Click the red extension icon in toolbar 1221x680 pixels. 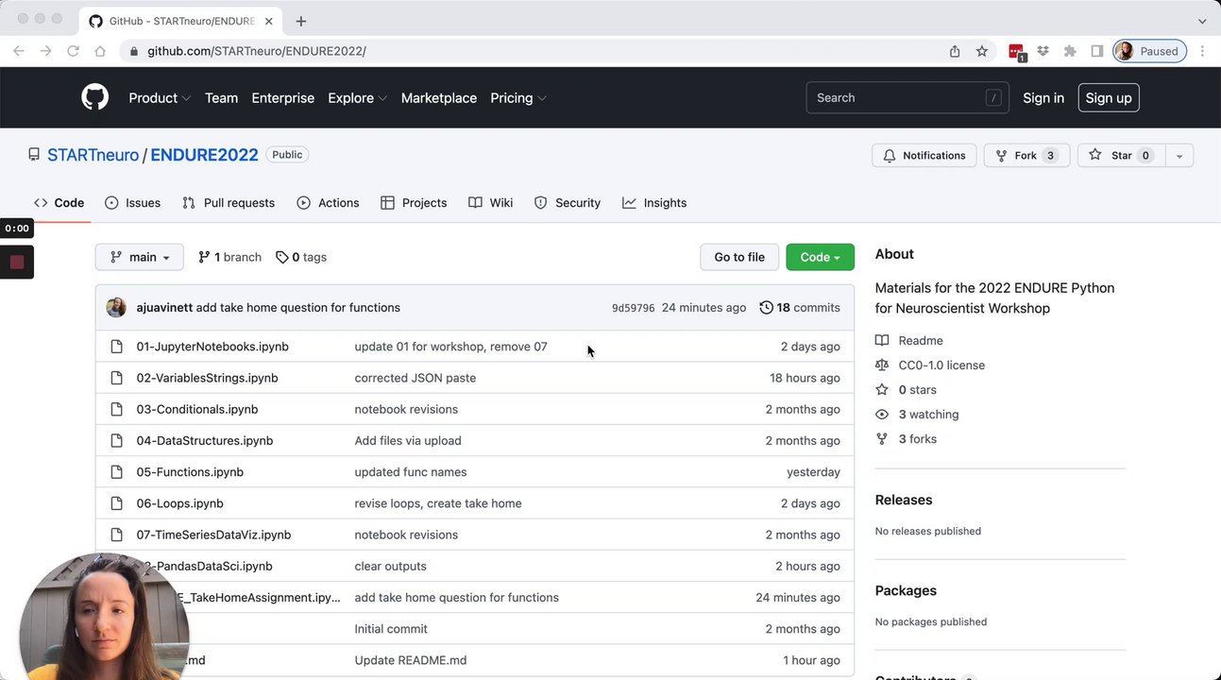1016,52
